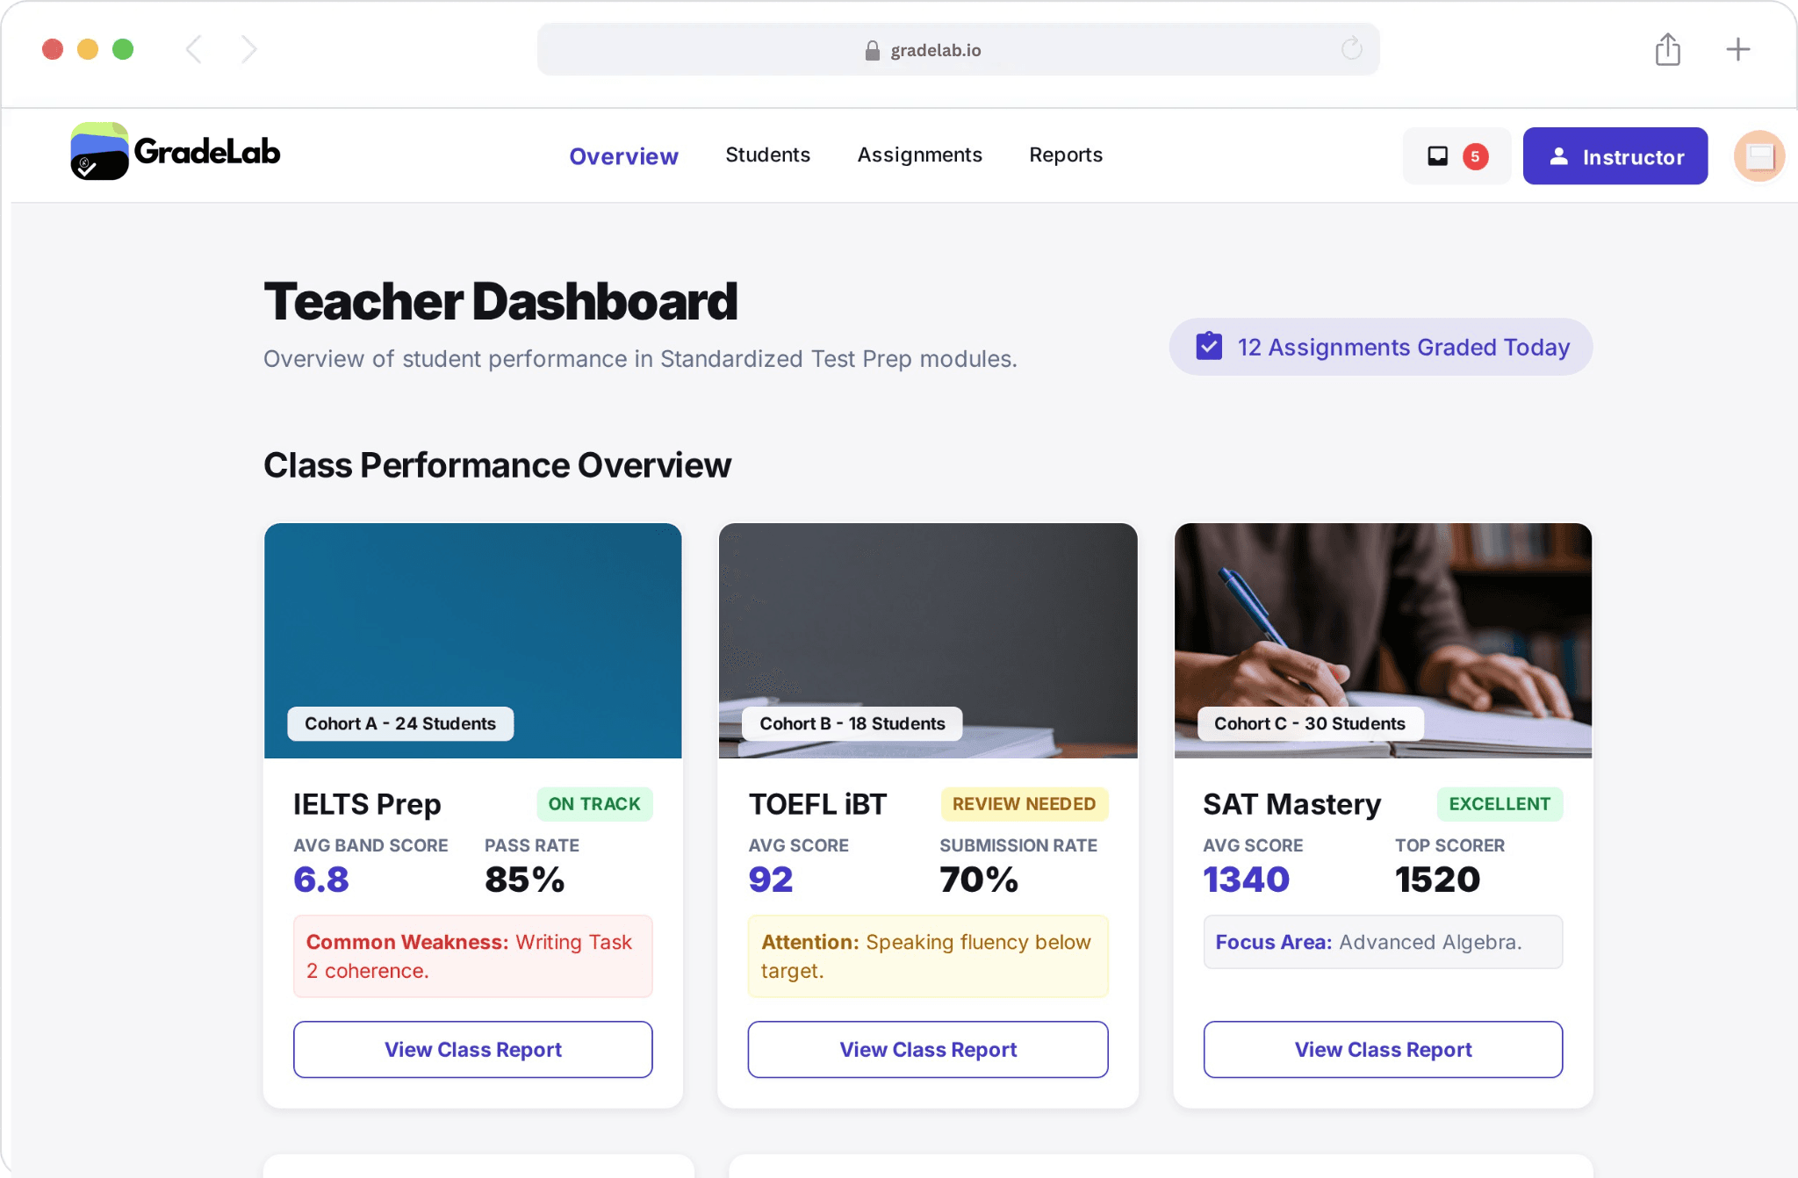Click the 6.8 average band score

pyautogui.click(x=321, y=880)
